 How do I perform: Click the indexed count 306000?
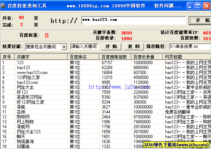coord(140,102)
